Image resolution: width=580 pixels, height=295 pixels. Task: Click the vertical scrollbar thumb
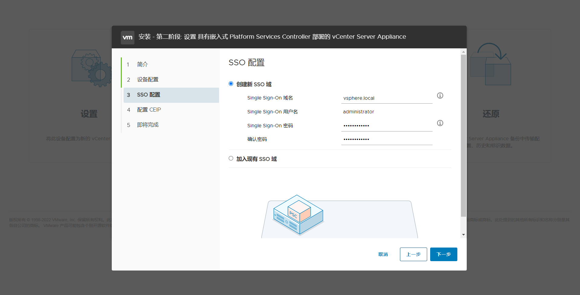463,136
